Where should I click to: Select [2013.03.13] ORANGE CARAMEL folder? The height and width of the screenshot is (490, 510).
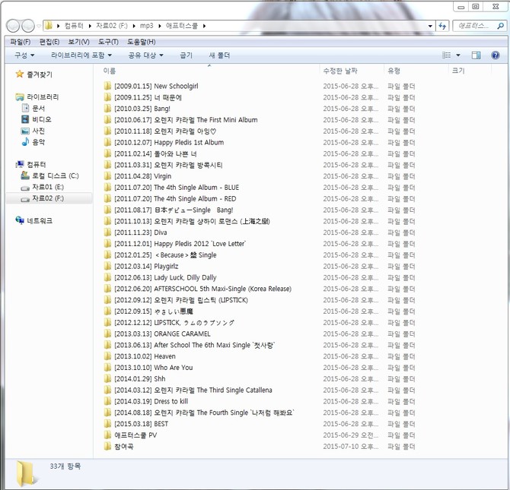[162, 334]
